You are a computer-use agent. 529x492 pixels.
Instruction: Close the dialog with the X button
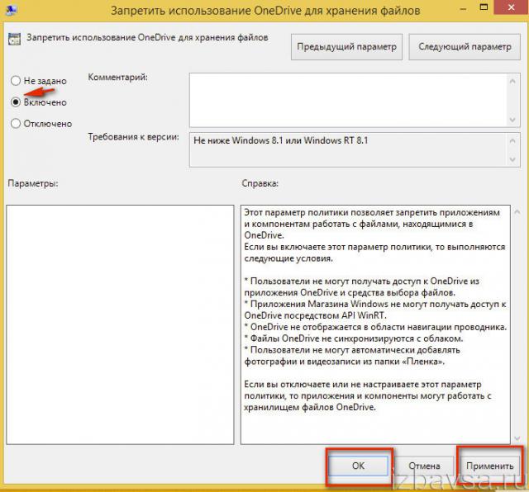511,7
